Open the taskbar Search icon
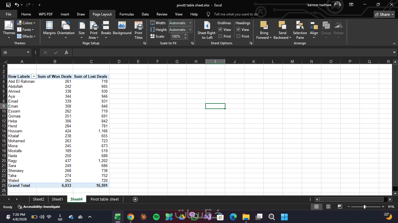The image size is (398, 223). [271, 217]
